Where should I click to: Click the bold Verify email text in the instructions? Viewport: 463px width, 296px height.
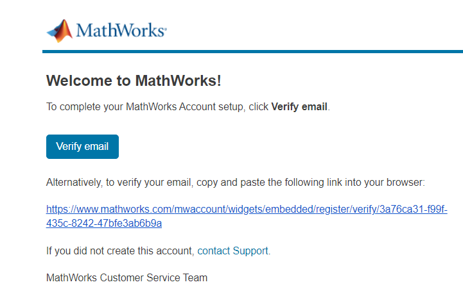click(x=299, y=106)
